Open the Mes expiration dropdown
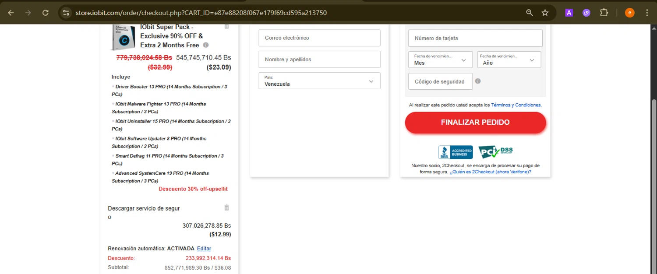The image size is (657, 274). pos(441,60)
